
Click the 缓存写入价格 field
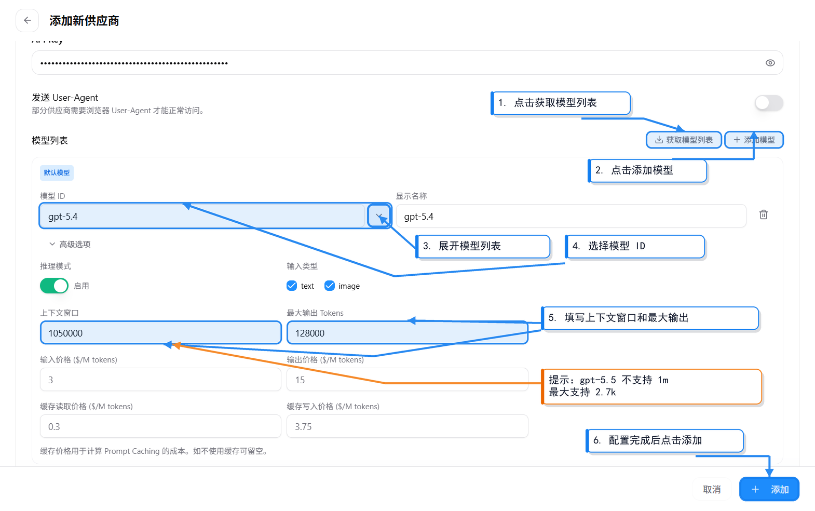coord(407,426)
